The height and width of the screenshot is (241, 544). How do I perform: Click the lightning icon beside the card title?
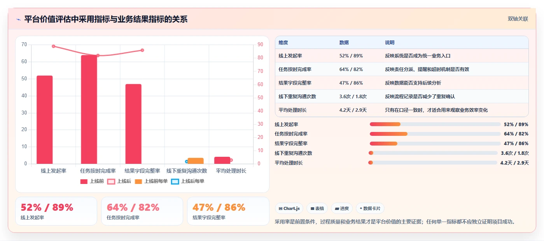(x=19, y=19)
